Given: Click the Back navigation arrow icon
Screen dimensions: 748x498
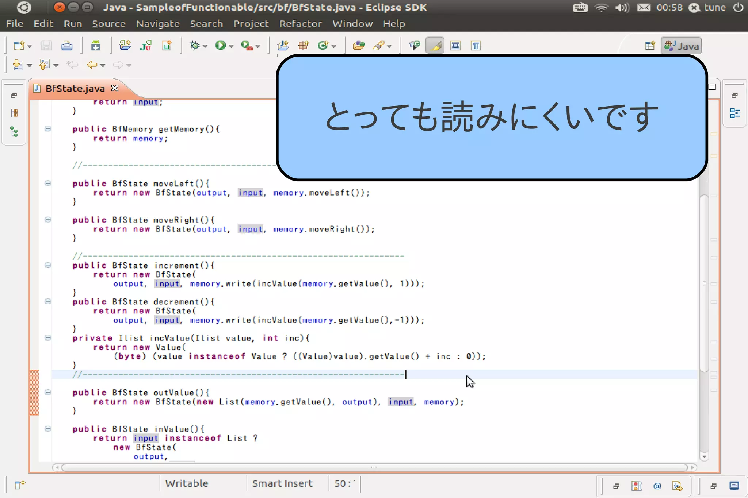Looking at the screenshot, I should pos(92,65).
